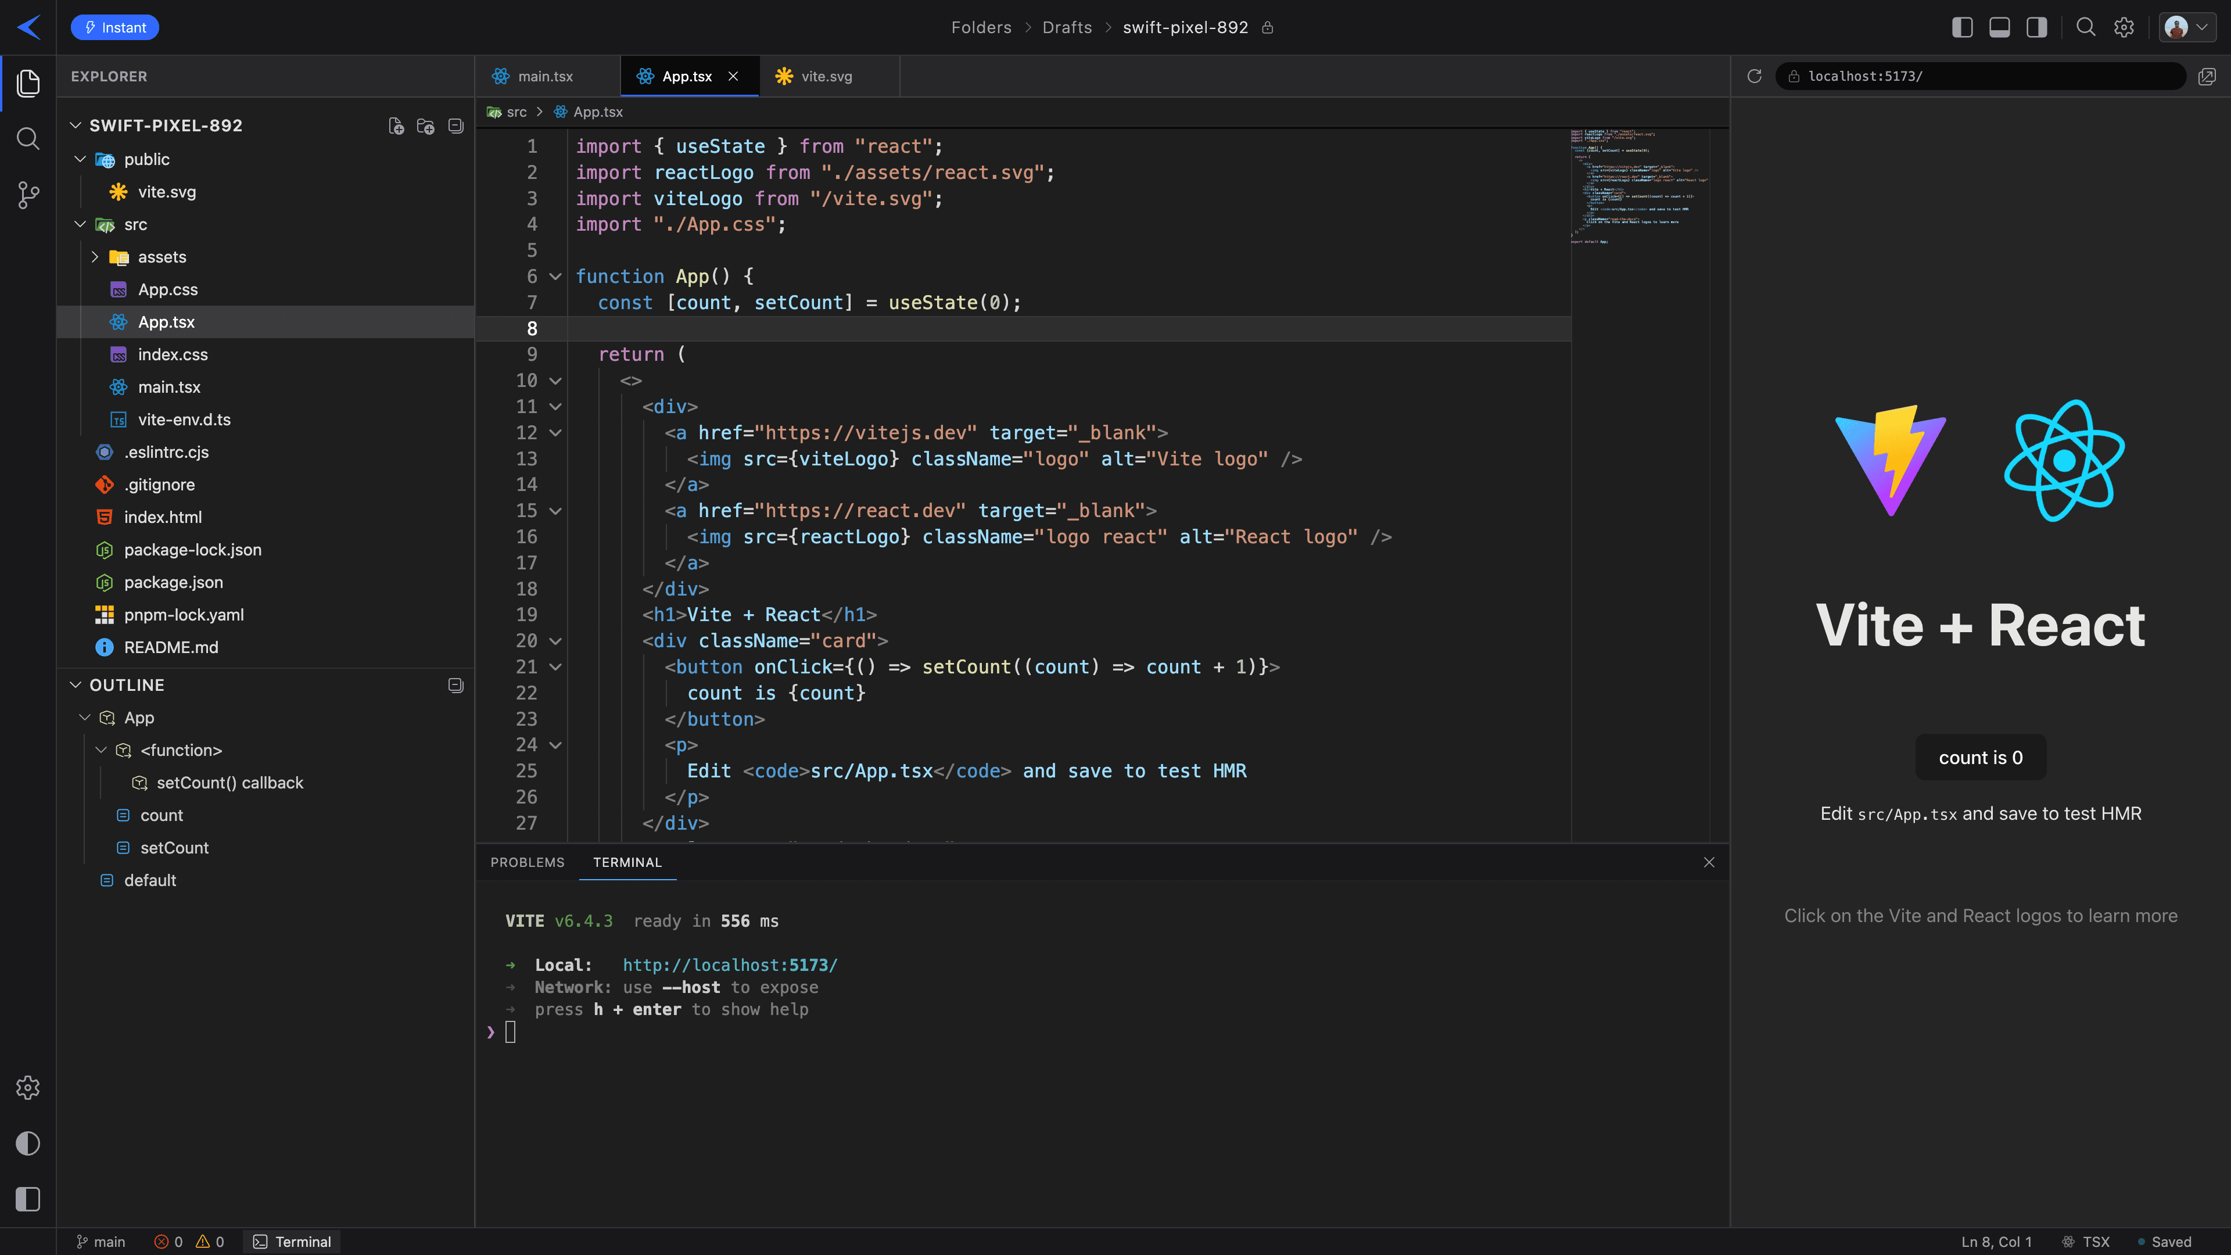Select setCount() callback in outline
The height and width of the screenshot is (1255, 2231).
265,783
